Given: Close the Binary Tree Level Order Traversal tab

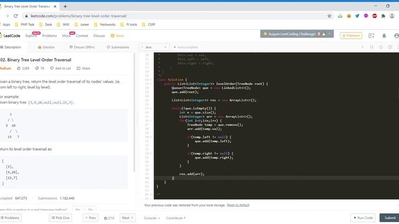Looking at the screenshot, I should [x=55, y=6].
